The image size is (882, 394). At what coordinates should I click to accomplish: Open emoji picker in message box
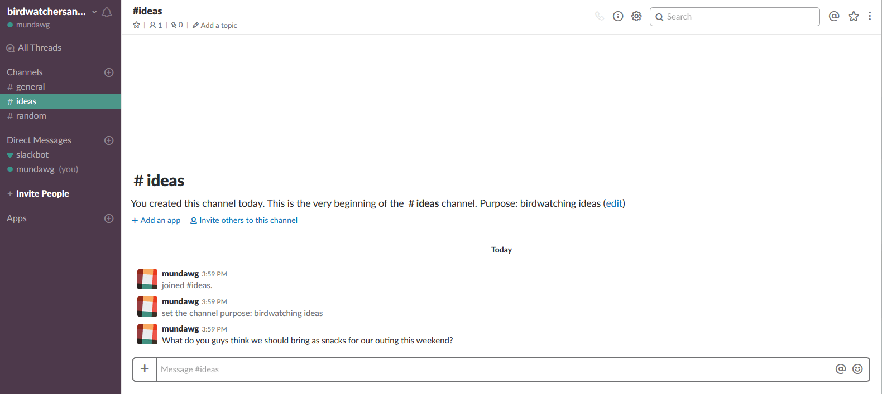[x=857, y=369]
